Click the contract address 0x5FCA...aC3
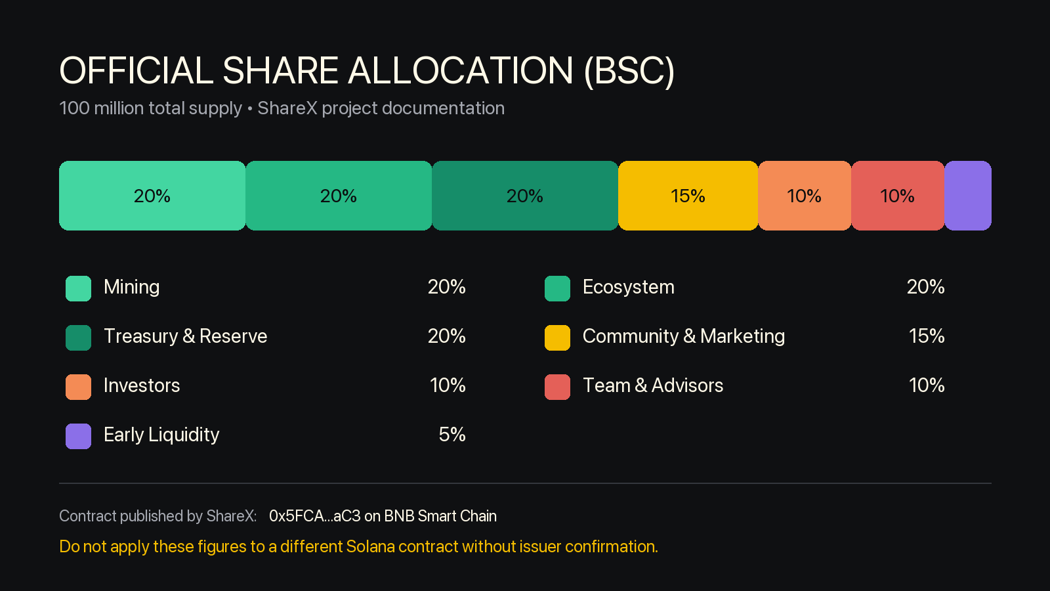This screenshot has height=591, width=1050. [x=315, y=516]
